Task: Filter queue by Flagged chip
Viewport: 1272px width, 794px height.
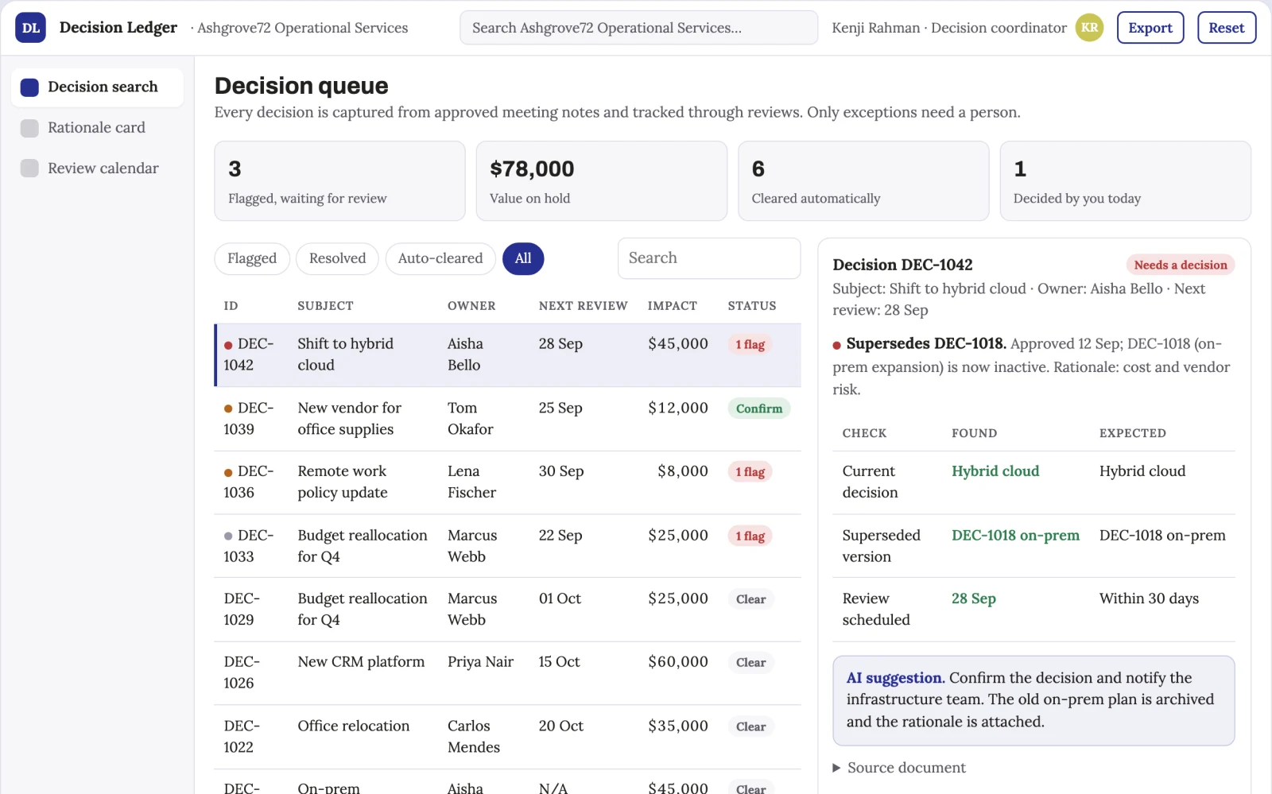Action: coord(252,258)
